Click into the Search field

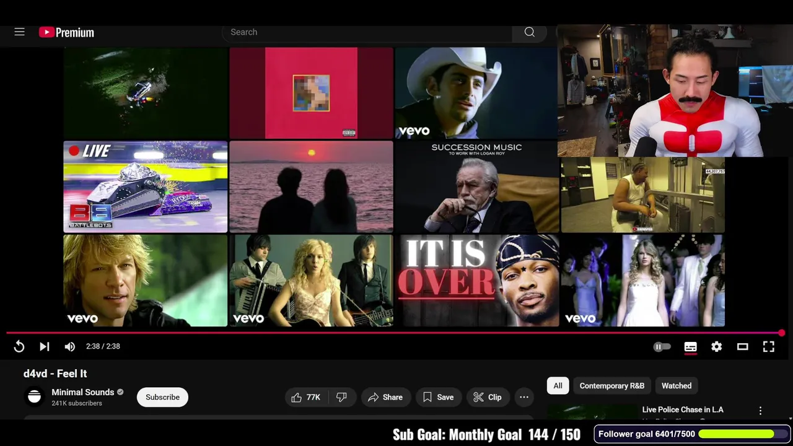[367, 32]
